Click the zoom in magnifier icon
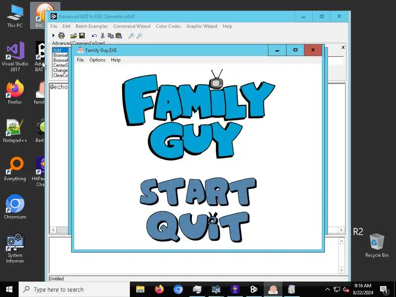The image size is (396, 297). pos(131,36)
